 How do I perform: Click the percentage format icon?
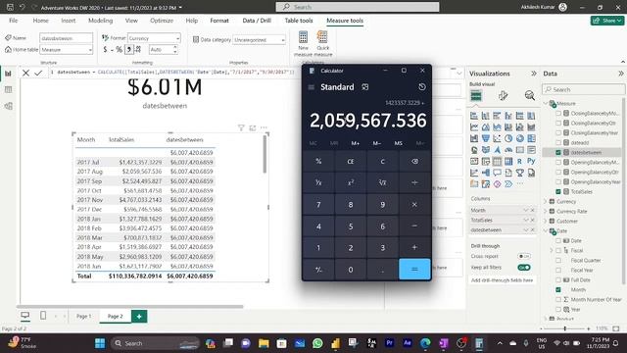click(119, 50)
